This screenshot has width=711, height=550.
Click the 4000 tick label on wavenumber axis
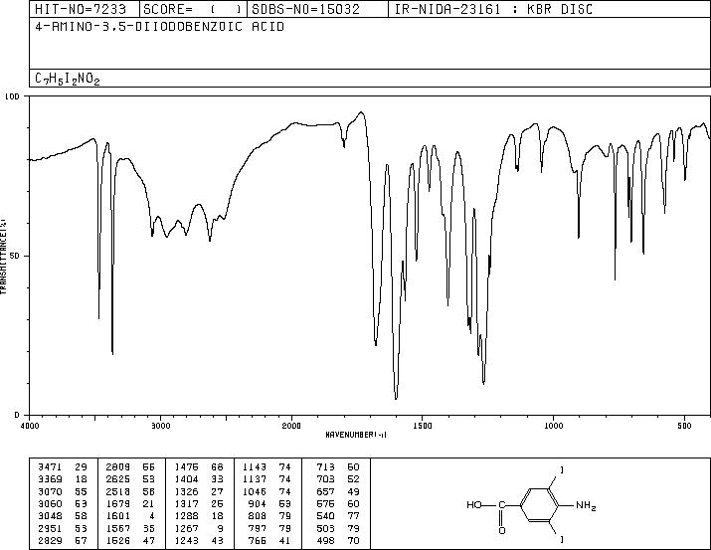click(30, 426)
